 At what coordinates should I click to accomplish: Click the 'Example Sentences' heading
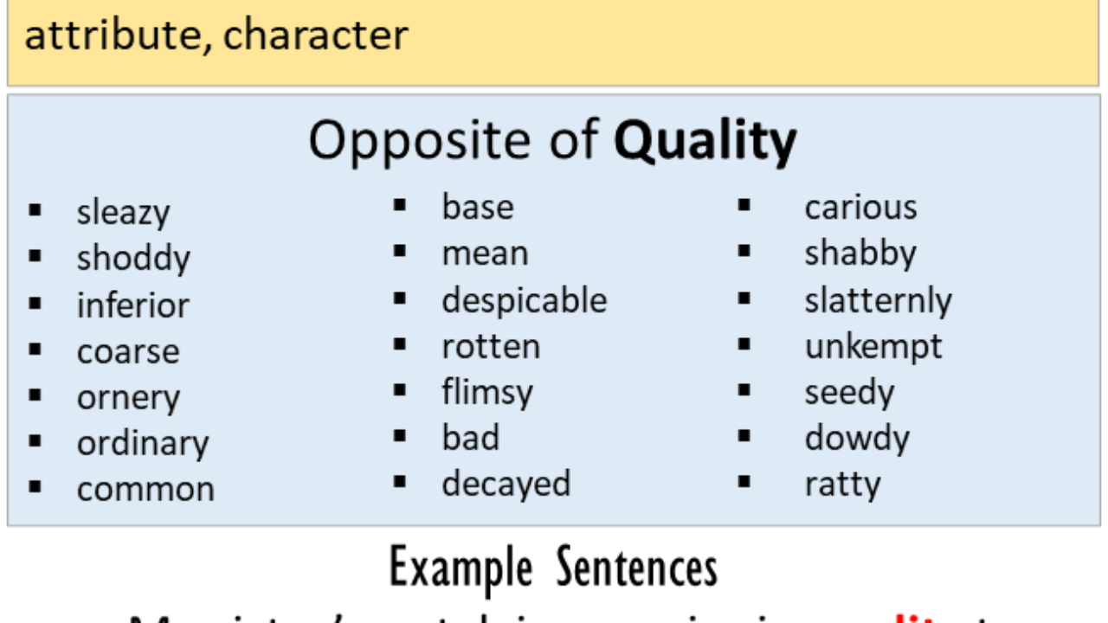(x=553, y=568)
